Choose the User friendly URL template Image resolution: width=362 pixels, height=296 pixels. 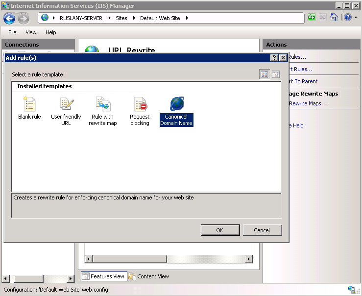(x=66, y=104)
